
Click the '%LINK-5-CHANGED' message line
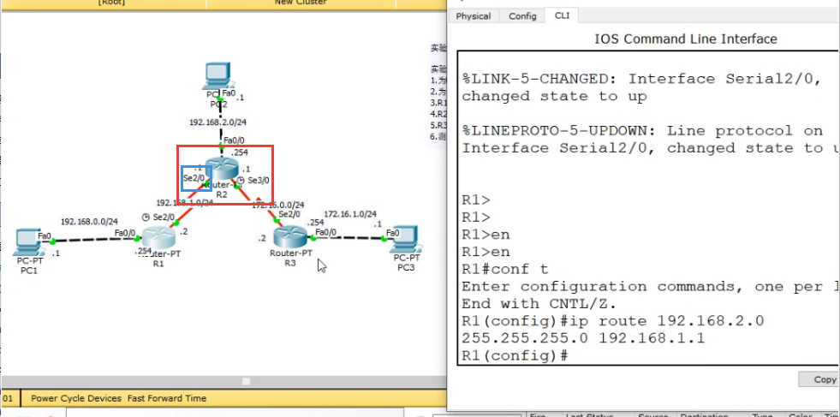click(641, 79)
